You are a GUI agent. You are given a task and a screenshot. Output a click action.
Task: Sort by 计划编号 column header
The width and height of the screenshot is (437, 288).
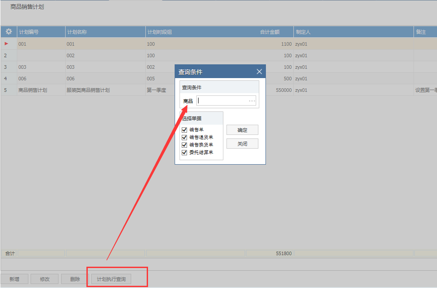41,32
